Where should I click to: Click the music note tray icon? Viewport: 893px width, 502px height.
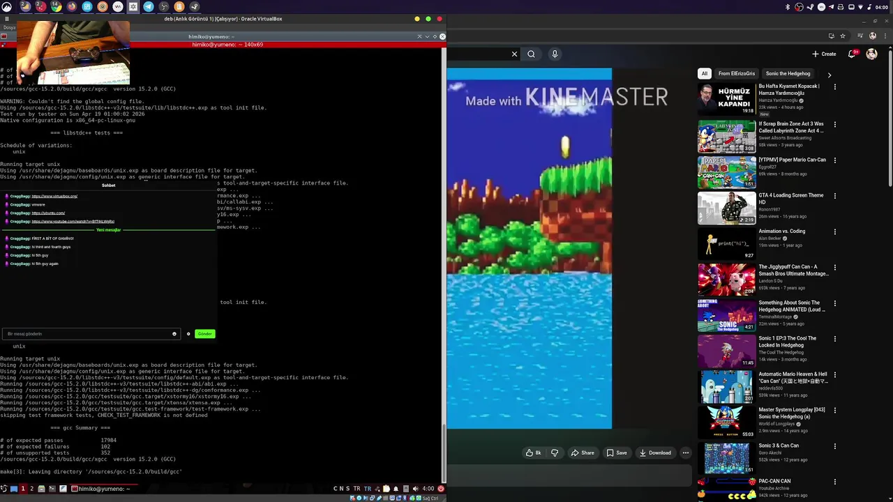pyautogui.click(x=869, y=7)
